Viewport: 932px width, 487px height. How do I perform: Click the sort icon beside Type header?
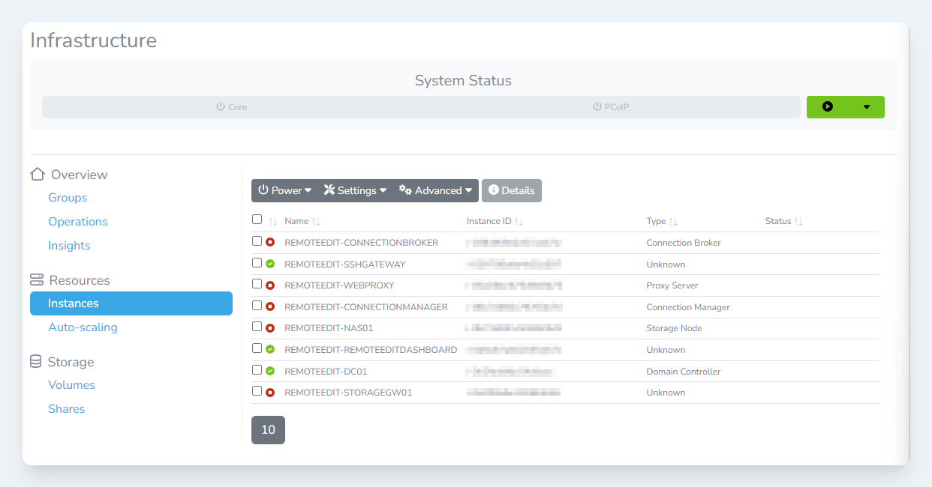coord(673,222)
